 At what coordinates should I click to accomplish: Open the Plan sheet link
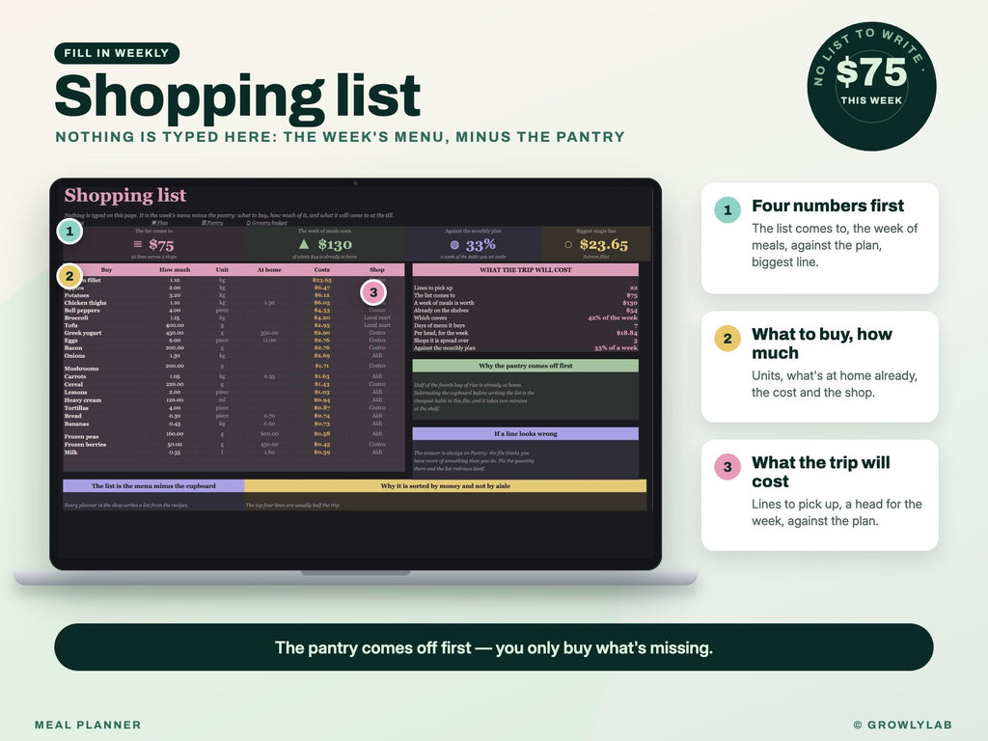click(x=160, y=223)
